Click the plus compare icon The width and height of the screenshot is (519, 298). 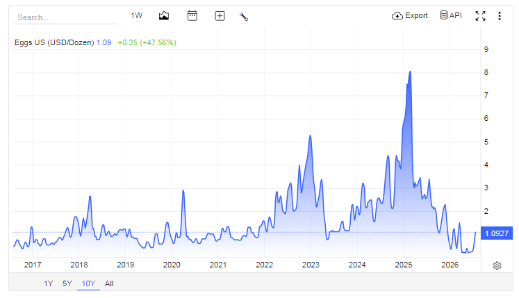tap(220, 16)
